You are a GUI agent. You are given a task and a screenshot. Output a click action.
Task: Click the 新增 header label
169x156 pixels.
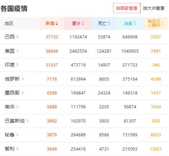50,23
